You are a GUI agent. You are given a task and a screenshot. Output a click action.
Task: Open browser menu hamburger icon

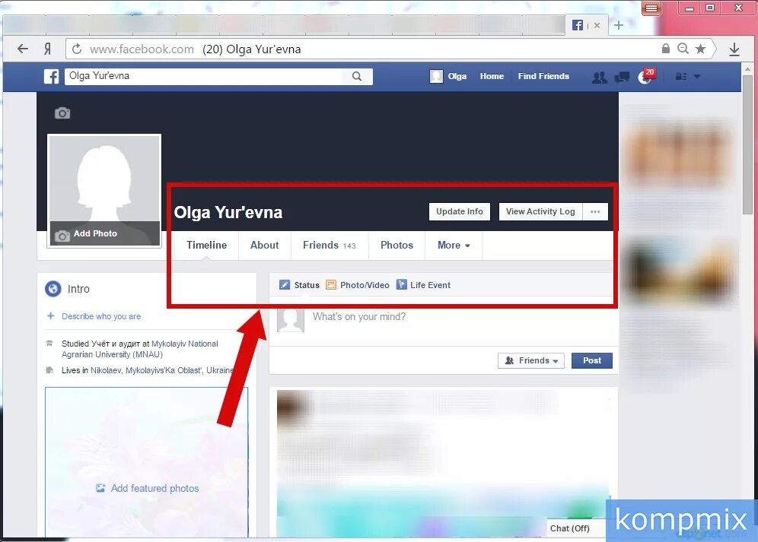point(651,8)
